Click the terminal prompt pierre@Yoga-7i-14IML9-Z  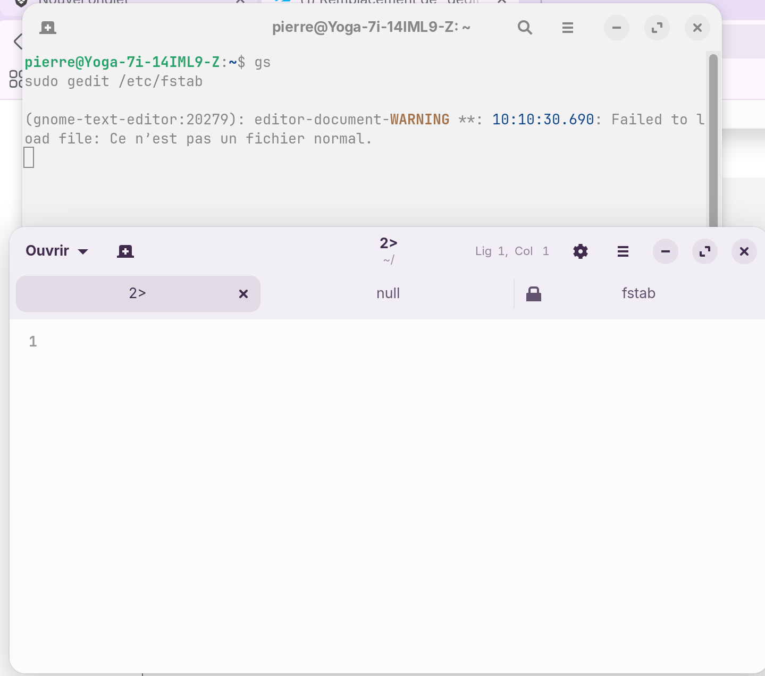(x=122, y=62)
